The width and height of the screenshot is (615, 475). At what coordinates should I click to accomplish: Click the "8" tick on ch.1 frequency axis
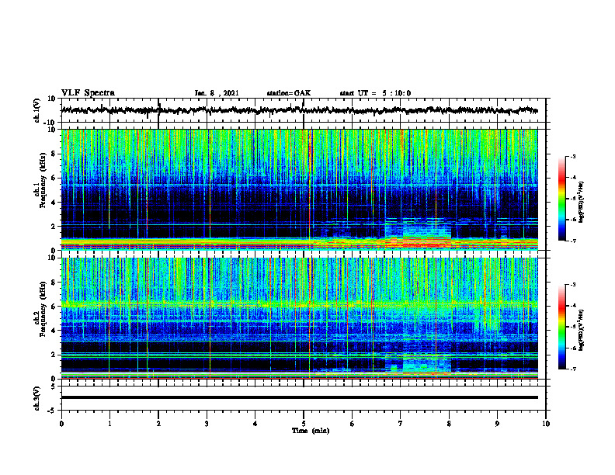[x=54, y=154]
